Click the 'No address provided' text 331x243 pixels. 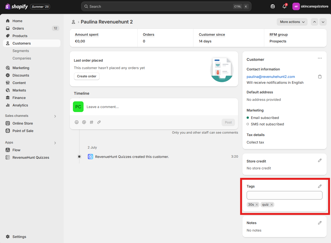tap(264, 99)
